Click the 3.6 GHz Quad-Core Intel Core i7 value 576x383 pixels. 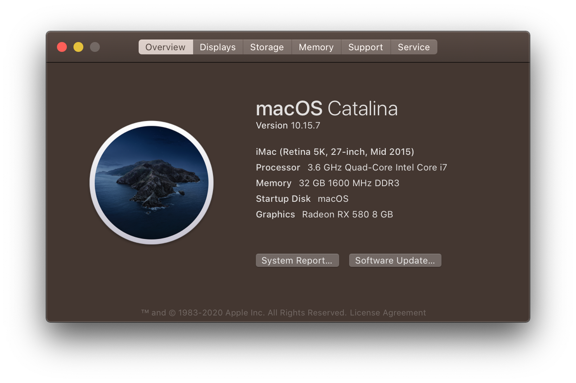point(377,168)
